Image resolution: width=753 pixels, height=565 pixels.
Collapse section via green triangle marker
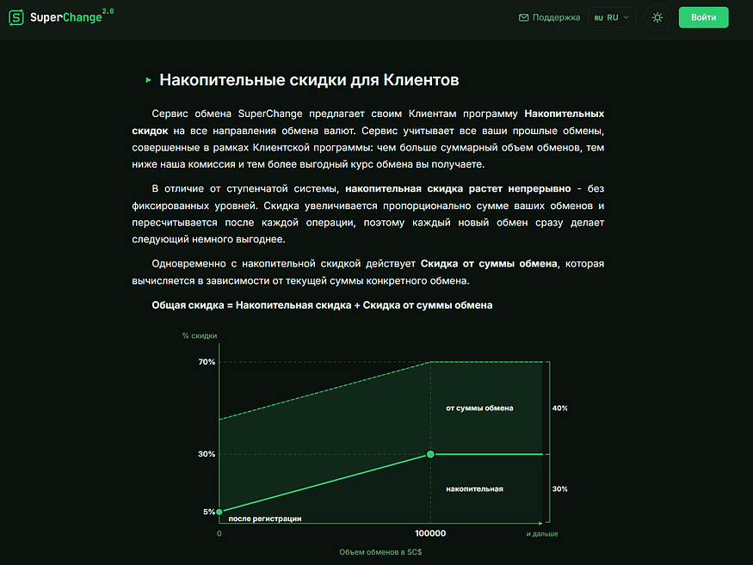click(148, 80)
